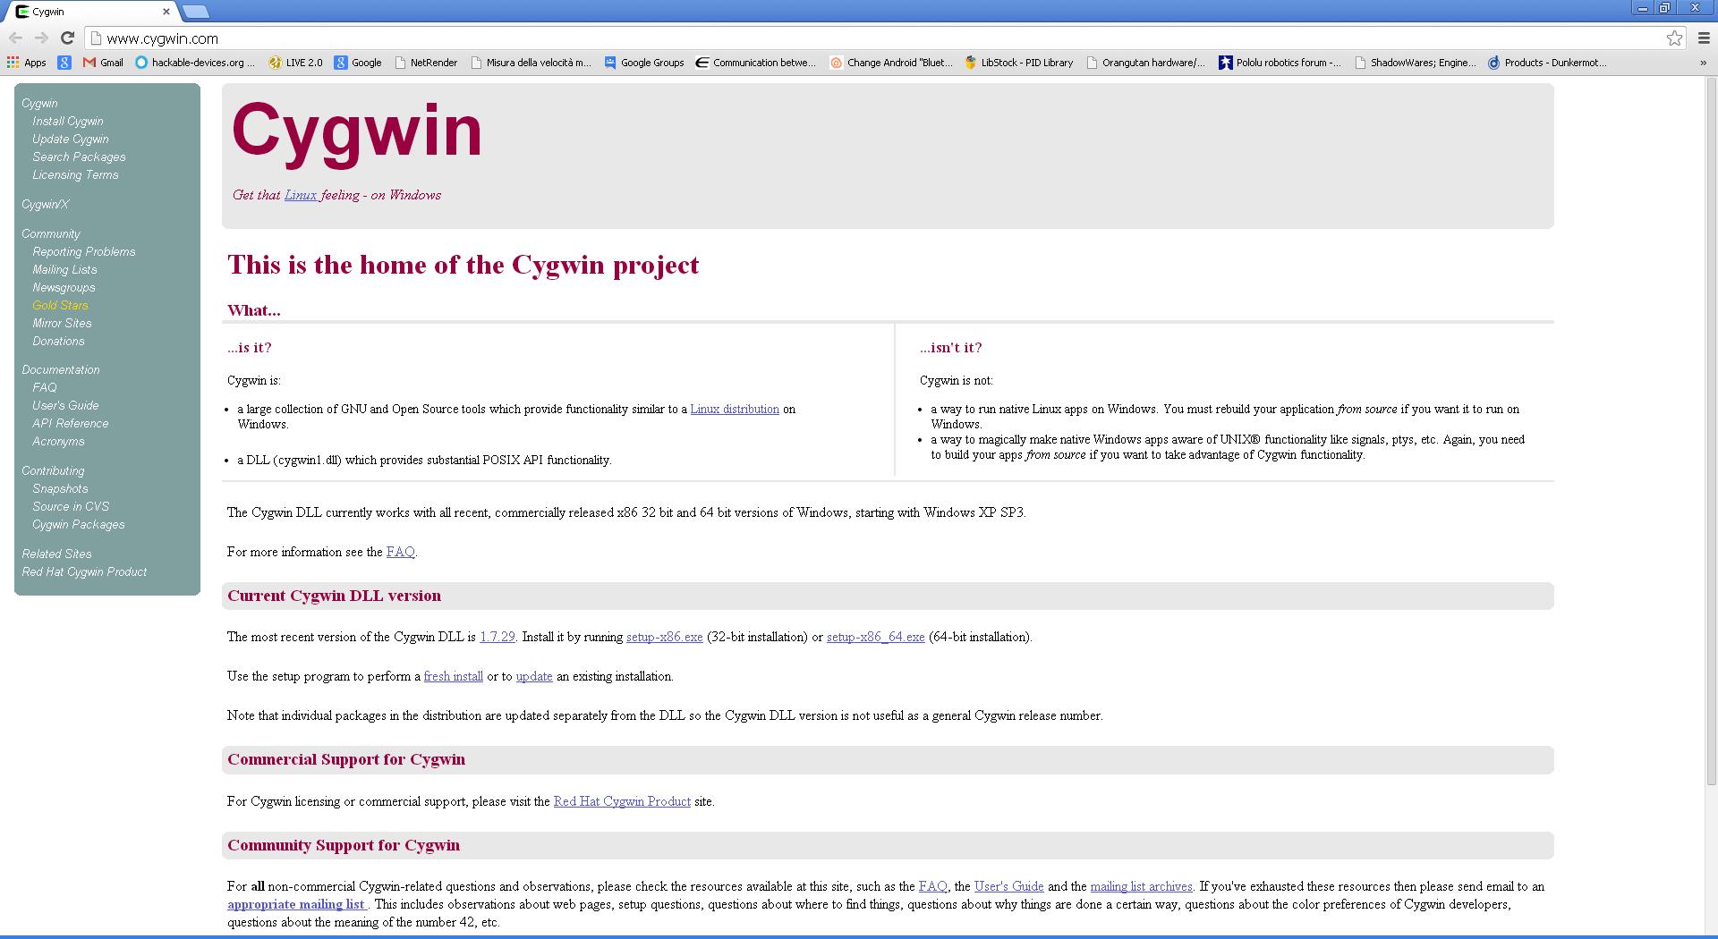Open the Apps grid bookmark

coord(26,63)
